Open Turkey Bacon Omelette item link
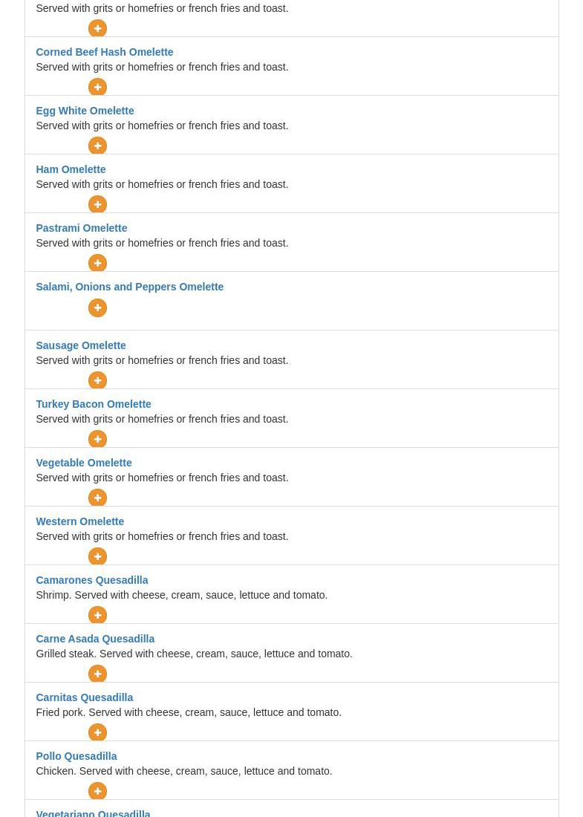583x817 pixels. 93,404
